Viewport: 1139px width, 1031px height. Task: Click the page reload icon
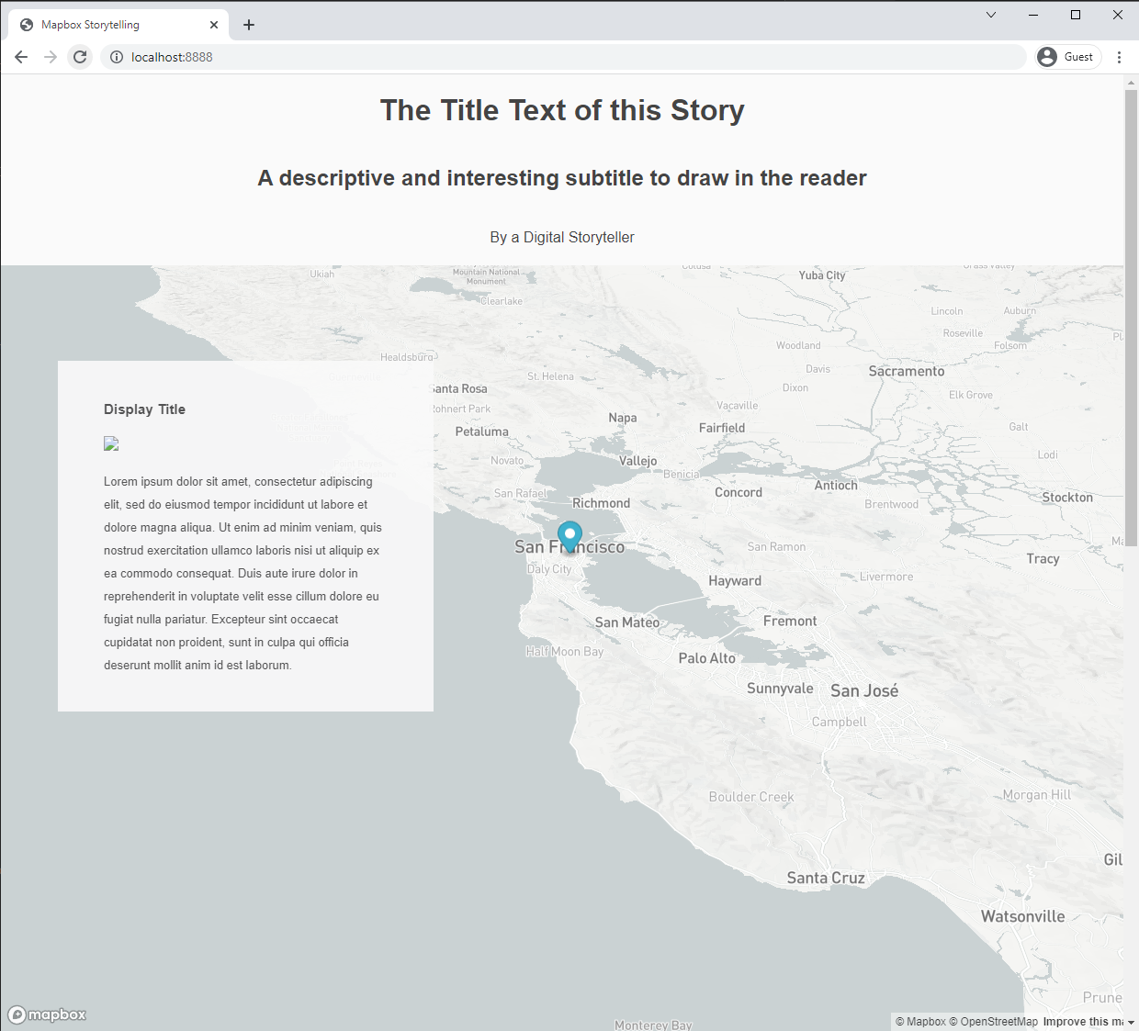click(80, 56)
